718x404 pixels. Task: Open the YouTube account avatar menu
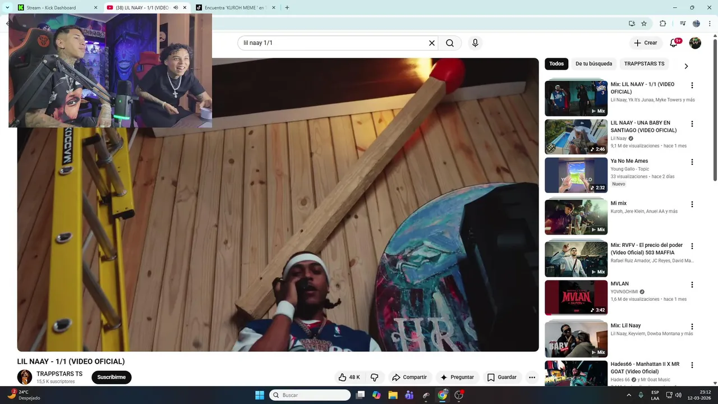point(695,43)
